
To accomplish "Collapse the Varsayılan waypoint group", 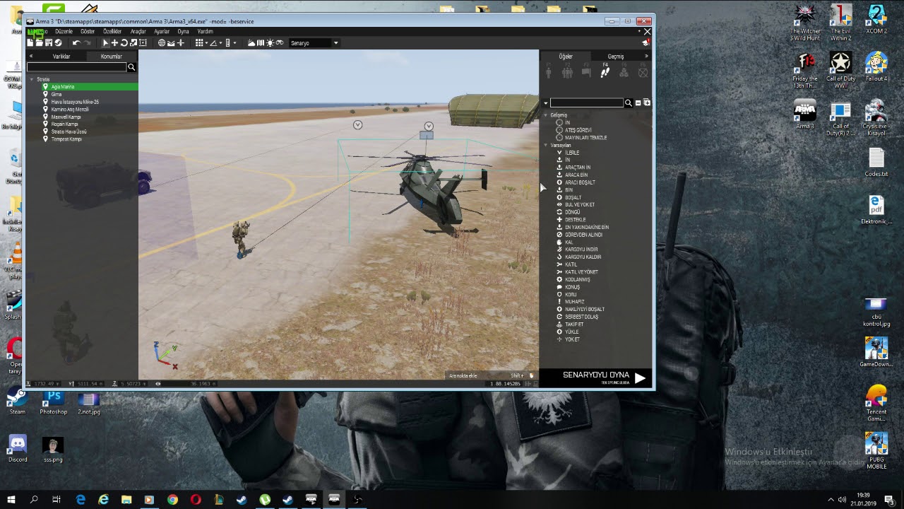I will [546, 146].
